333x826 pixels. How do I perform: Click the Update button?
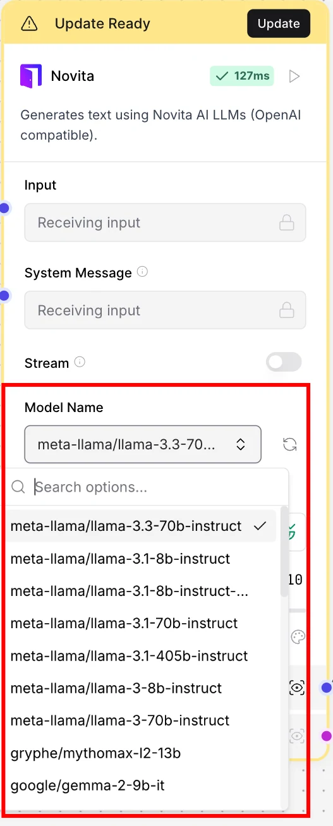(x=279, y=24)
